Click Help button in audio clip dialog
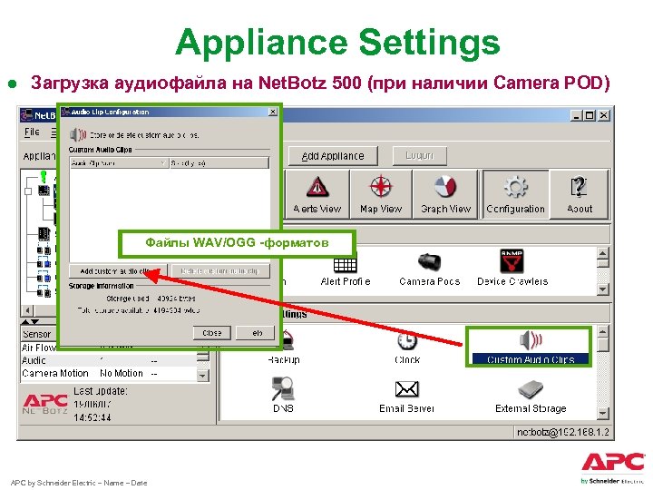This screenshot has width=653, height=490. click(255, 333)
